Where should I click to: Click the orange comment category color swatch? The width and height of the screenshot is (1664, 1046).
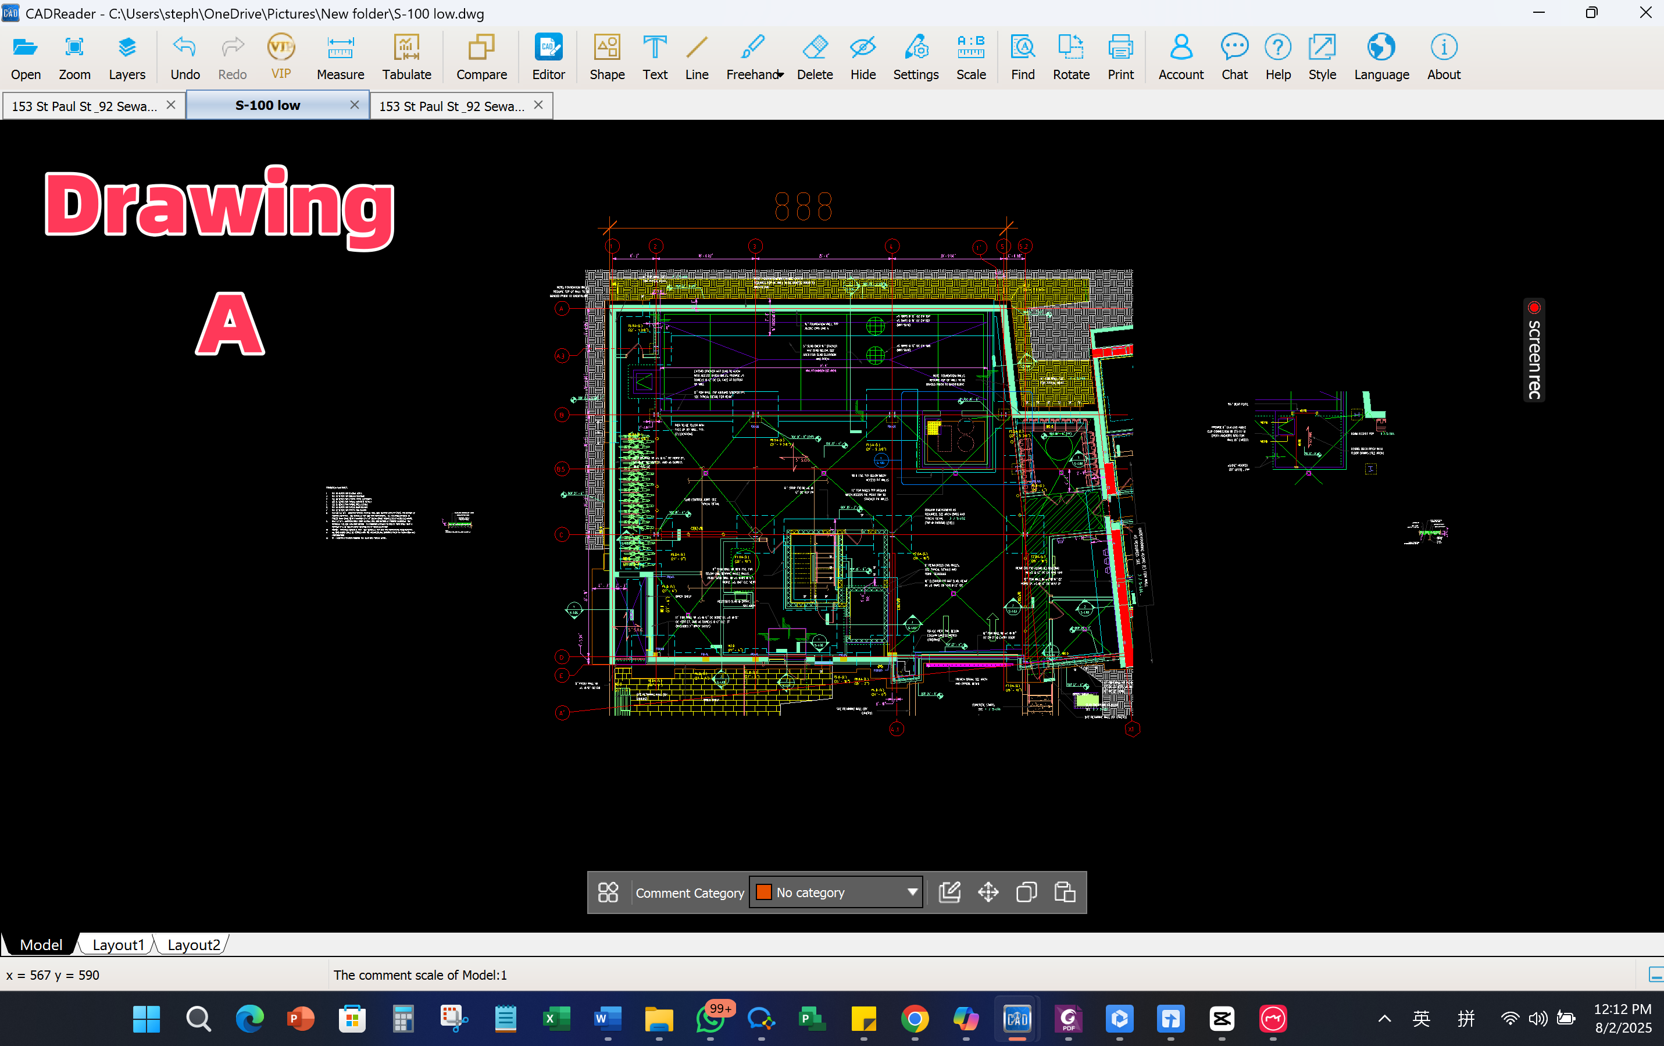coord(763,893)
